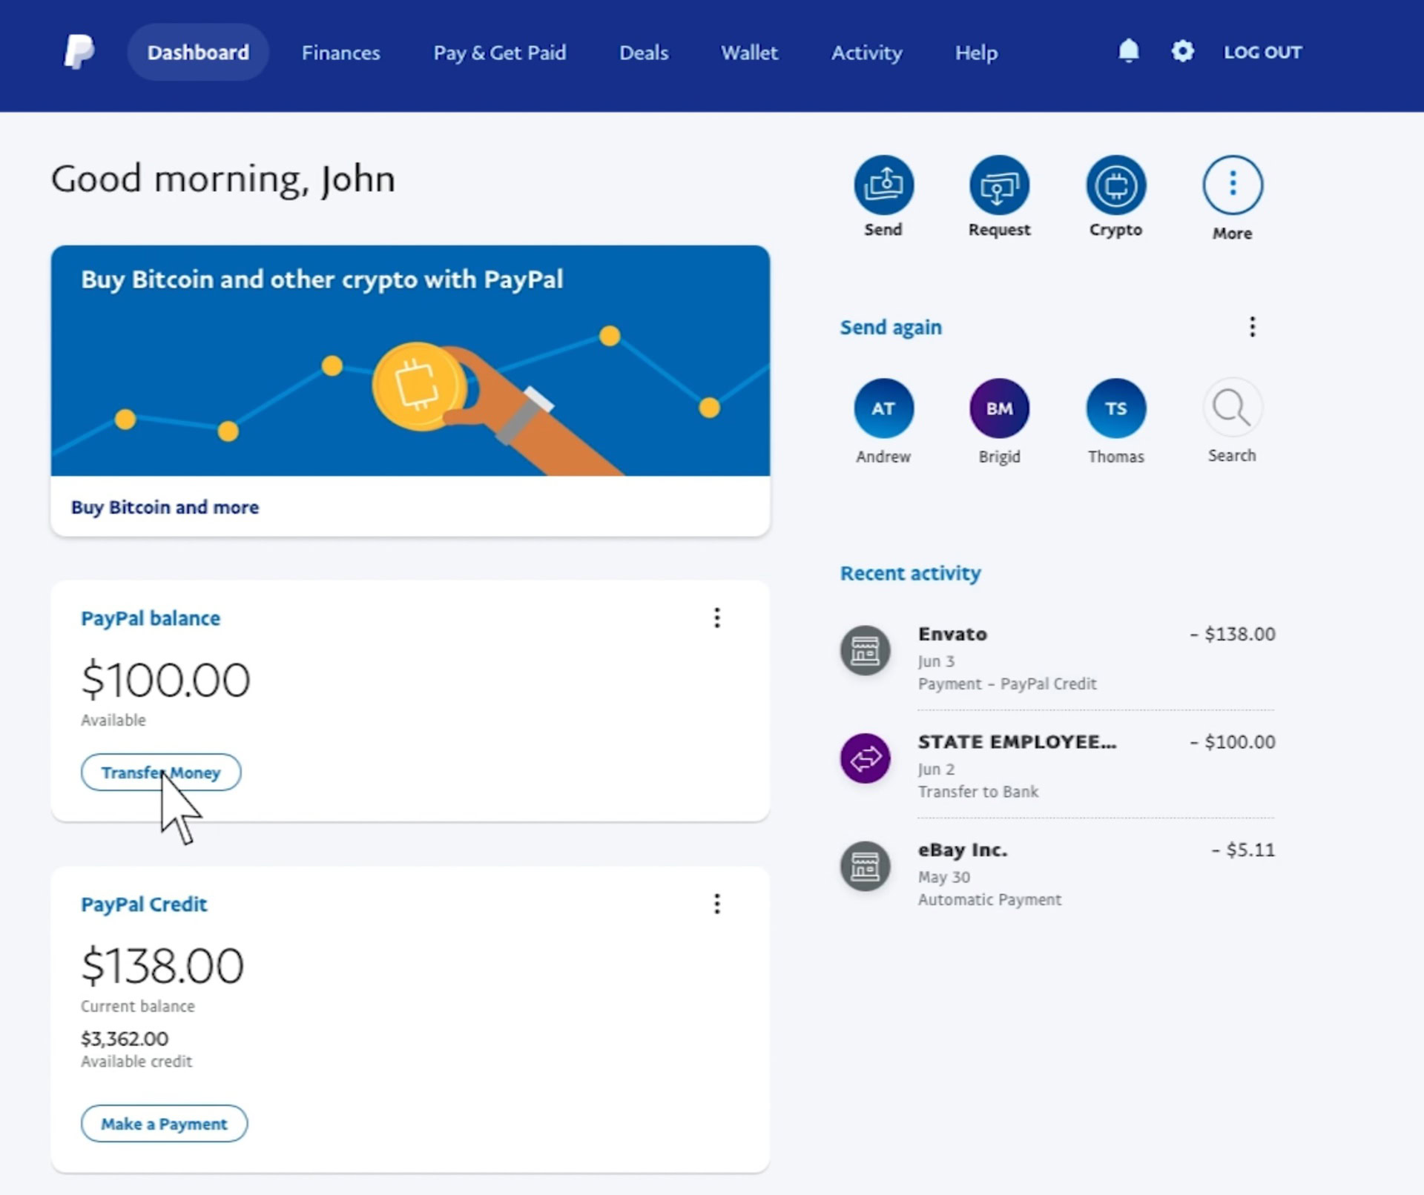
Task: Click the More options icon
Action: click(x=1230, y=185)
